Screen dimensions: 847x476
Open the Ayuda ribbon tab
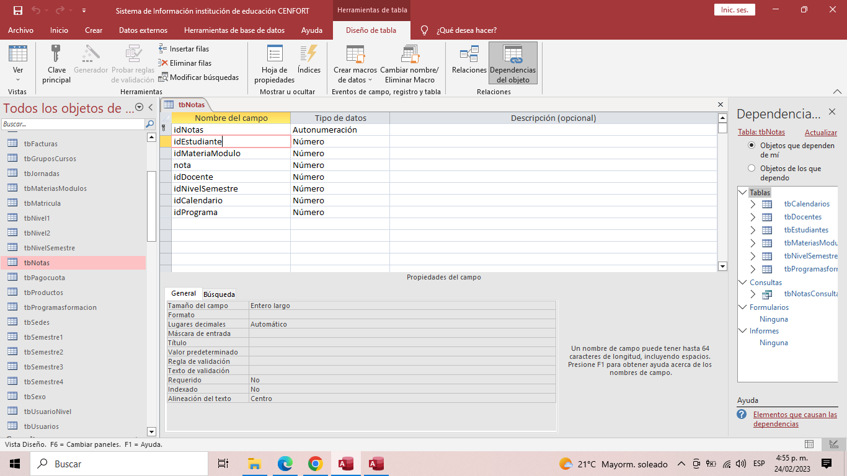(312, 30)
